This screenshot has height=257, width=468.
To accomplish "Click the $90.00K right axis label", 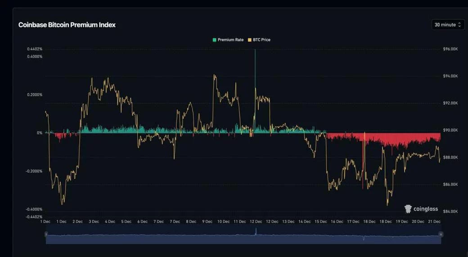I will tap(450, 130).
